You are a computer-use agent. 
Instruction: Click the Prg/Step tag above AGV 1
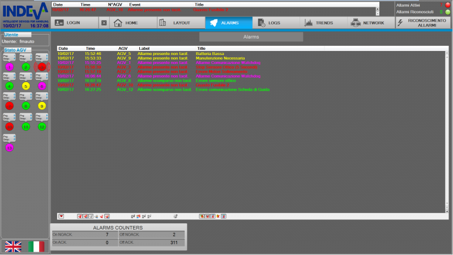pyautogui.click(x=9, y=57)
